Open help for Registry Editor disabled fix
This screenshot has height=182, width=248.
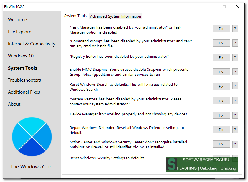coord(235,57)
